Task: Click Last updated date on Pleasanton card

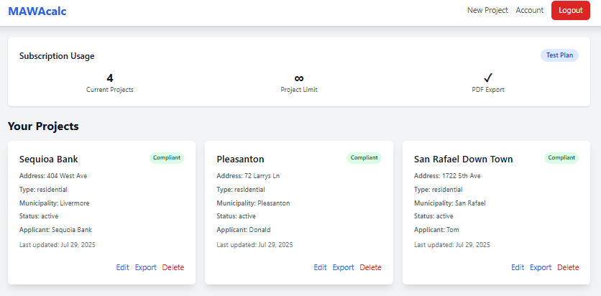Action: (254, 245)
